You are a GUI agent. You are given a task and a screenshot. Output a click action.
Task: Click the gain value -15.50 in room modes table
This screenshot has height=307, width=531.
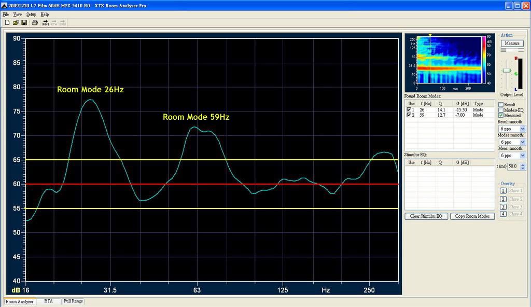click(461, 110)
